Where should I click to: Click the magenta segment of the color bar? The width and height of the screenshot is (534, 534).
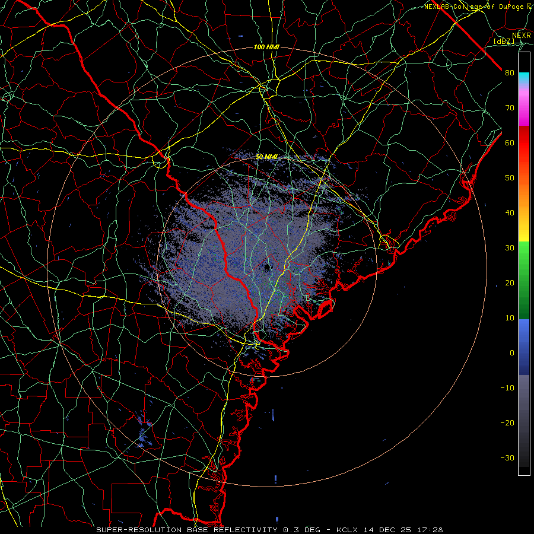tap(524, 106)
